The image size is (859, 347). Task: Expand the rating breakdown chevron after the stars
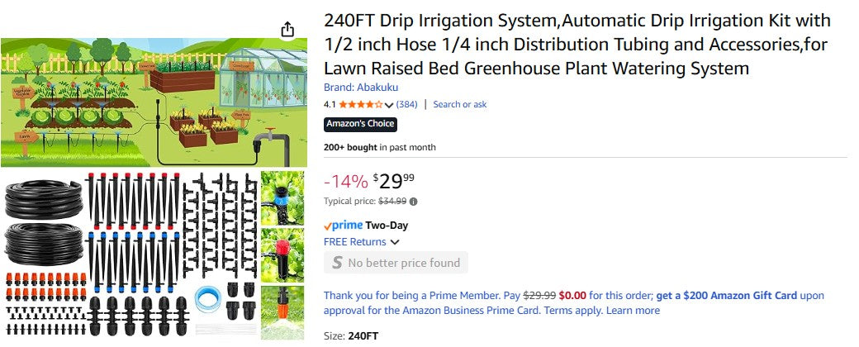coord(389,105)
